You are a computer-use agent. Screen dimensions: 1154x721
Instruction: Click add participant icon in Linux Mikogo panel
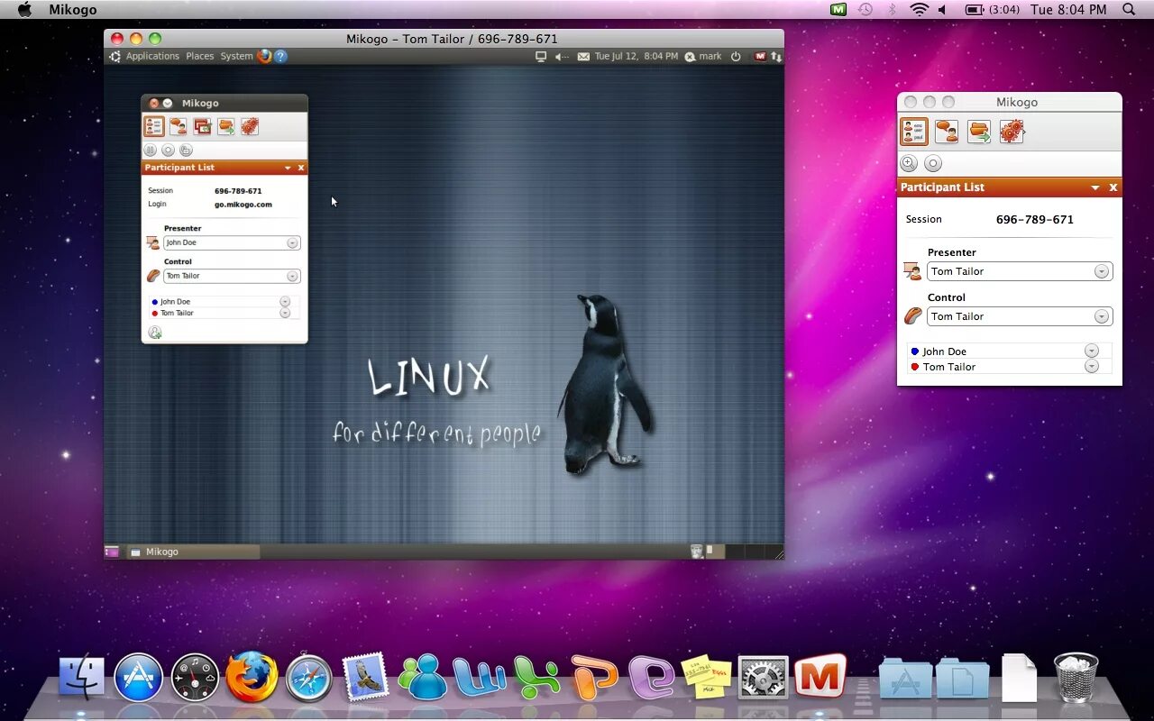click(x=155, y=333)
